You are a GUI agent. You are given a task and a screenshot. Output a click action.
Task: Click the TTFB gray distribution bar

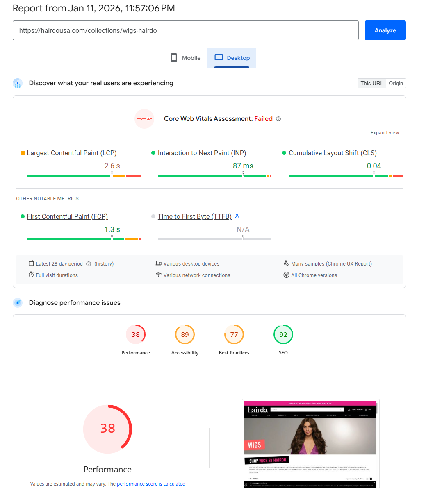click(x=214, y=239)
